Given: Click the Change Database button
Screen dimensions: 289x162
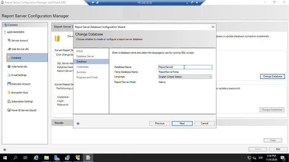Looking at the screenshot, I should 272,76.
